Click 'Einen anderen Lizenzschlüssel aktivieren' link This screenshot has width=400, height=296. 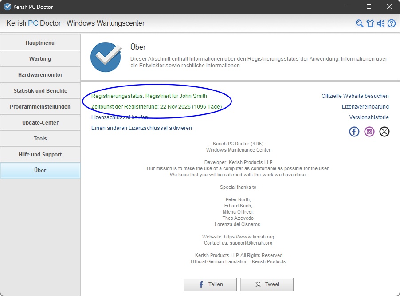pyautogui.click(x=141, y=128)
